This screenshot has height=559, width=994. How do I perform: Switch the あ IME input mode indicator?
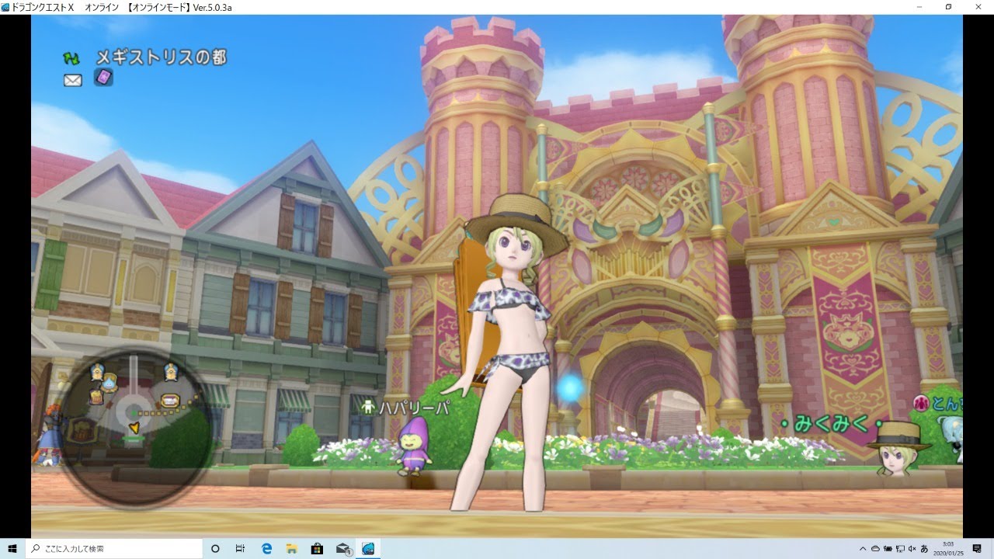(x=924, y=548)
